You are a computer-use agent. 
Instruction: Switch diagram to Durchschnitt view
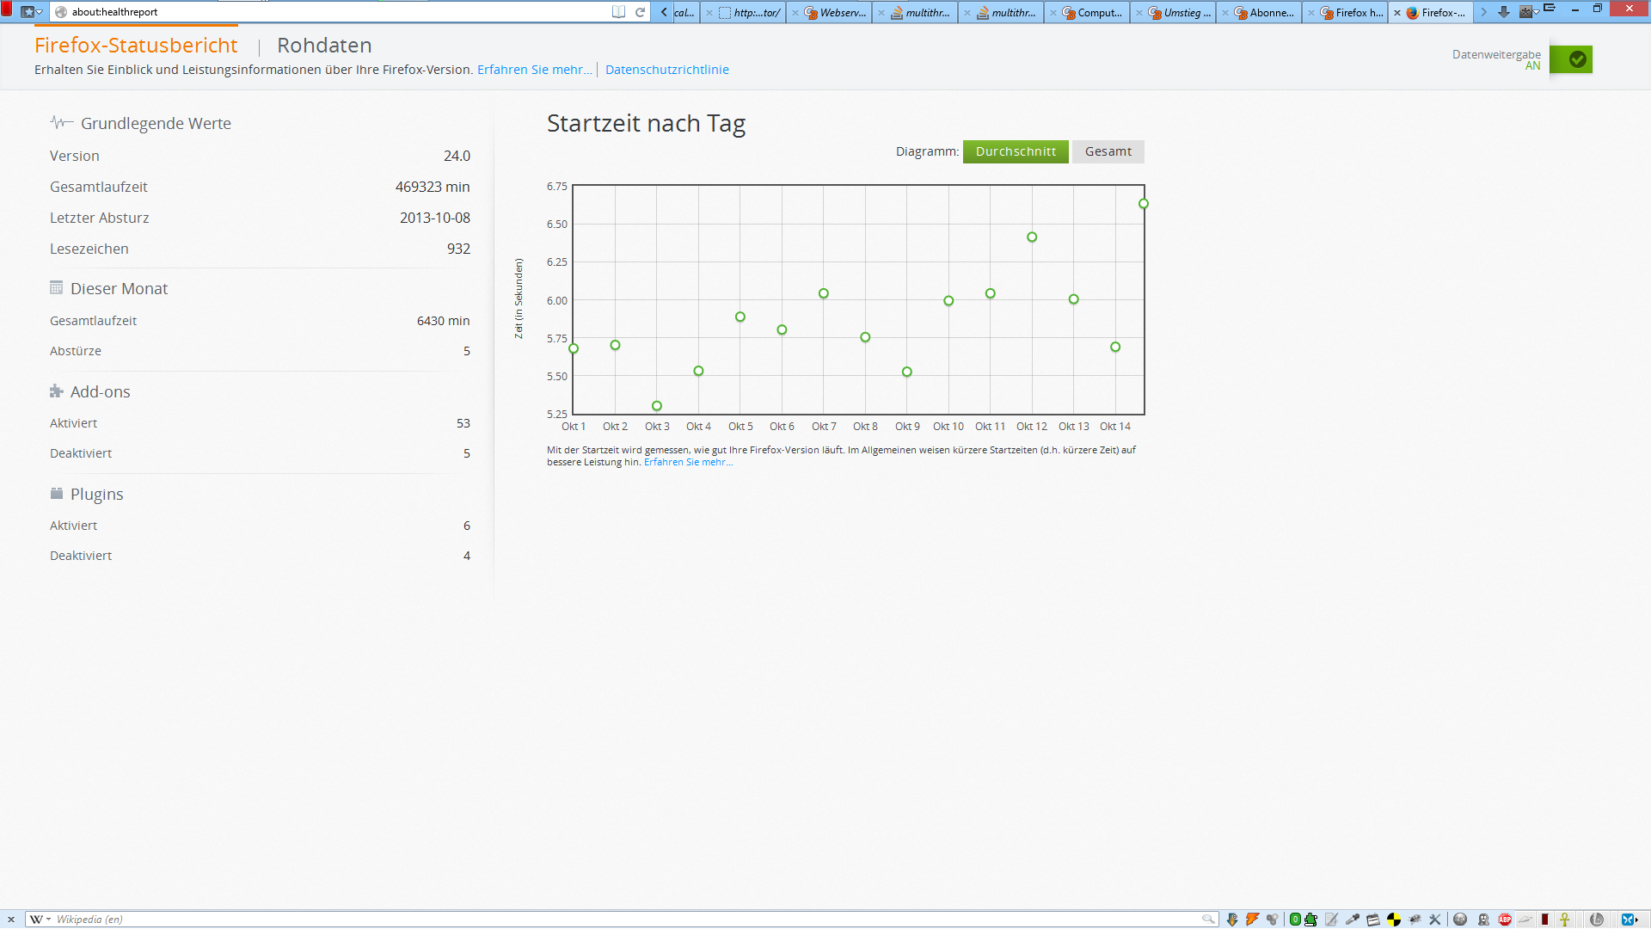[1016, 151]
